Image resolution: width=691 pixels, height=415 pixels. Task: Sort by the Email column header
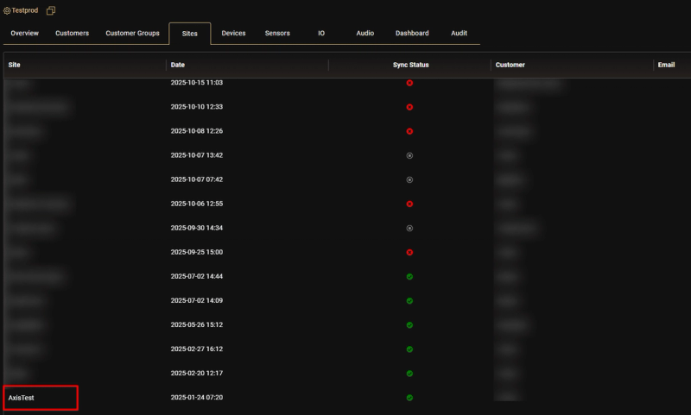coord(666,65)
